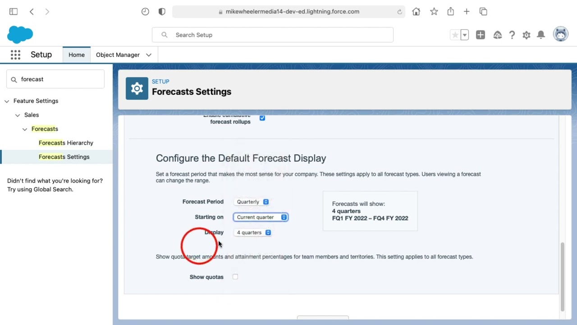
Task: Collapse the Sales tree node
Action: tap(18, 115)
